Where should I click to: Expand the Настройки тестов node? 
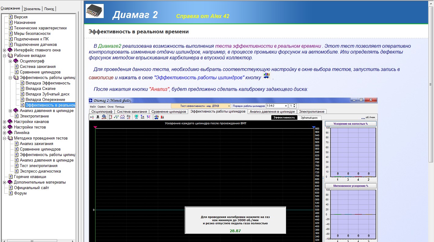[x=5, y=127]
